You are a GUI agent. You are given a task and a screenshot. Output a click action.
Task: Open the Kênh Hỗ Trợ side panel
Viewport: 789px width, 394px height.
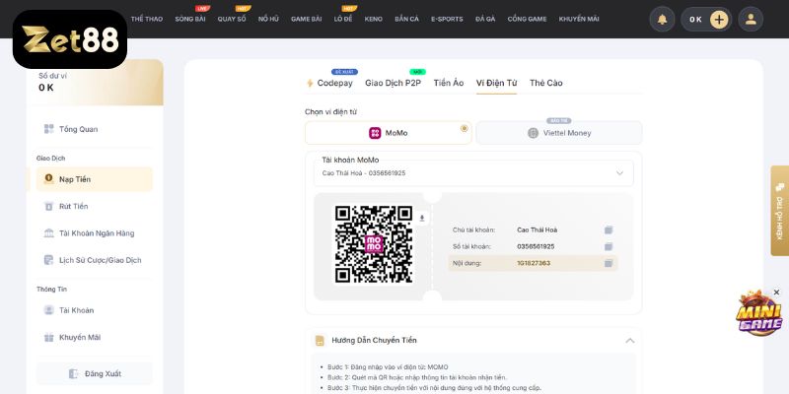(x=779, y=211)
